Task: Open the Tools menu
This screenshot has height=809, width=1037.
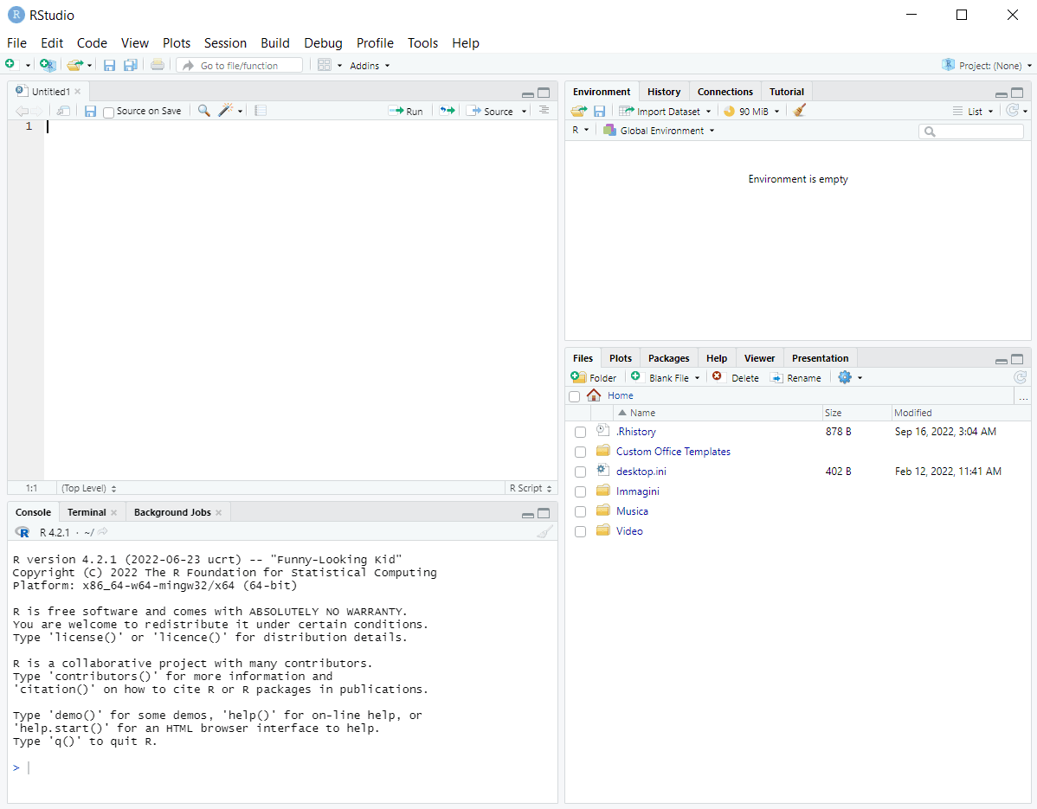Action: click(422, 43)
